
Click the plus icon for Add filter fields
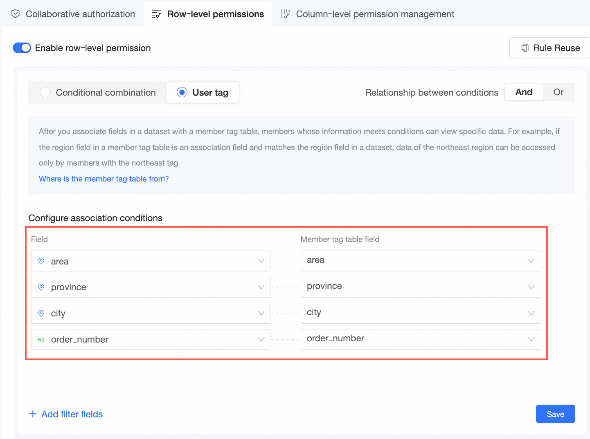click(33, 414)
